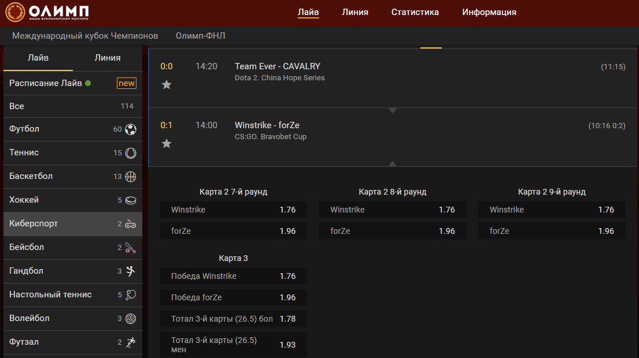The width and height of the screenshot is (639, 358).
Task: Open the Winstrike - forZe match title
Action: (267, 125)
